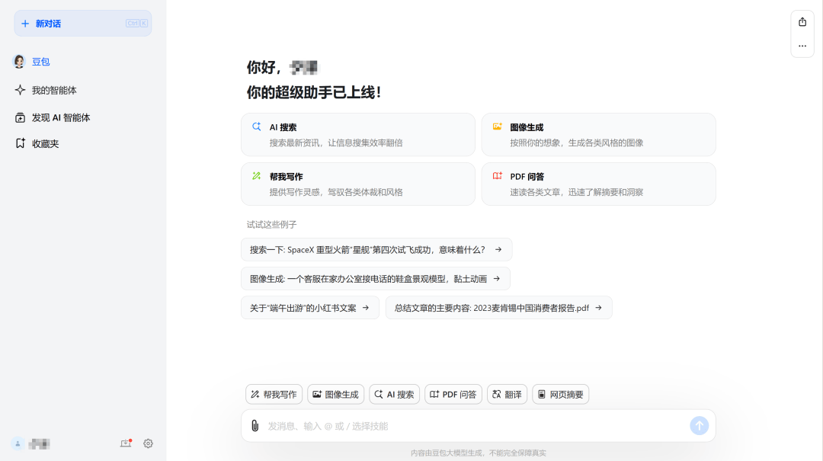Click the desktop app download icon with red badge

point(126,443)
